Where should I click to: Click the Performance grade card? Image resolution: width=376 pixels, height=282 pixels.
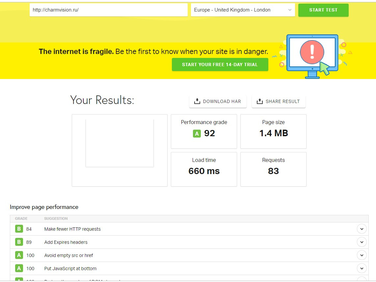click(204, 131)
